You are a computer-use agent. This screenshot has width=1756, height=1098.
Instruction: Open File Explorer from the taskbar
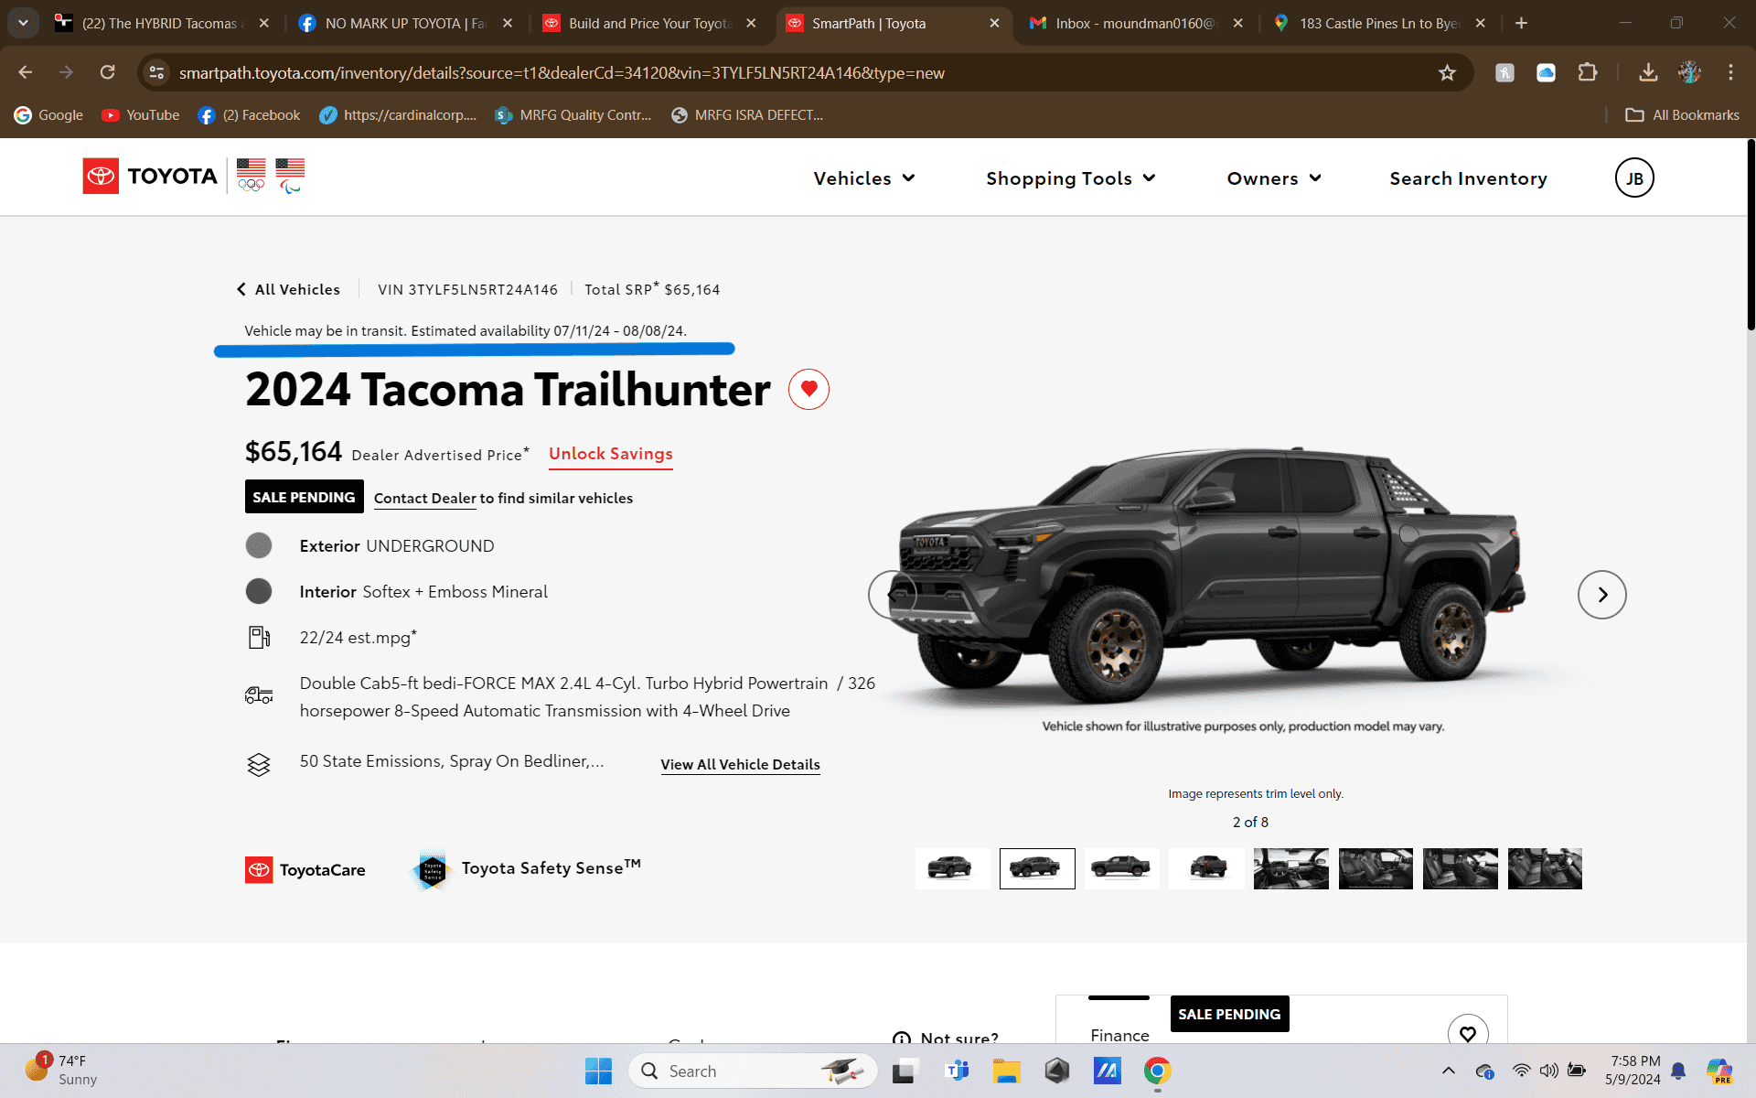pos(1006,1071)
